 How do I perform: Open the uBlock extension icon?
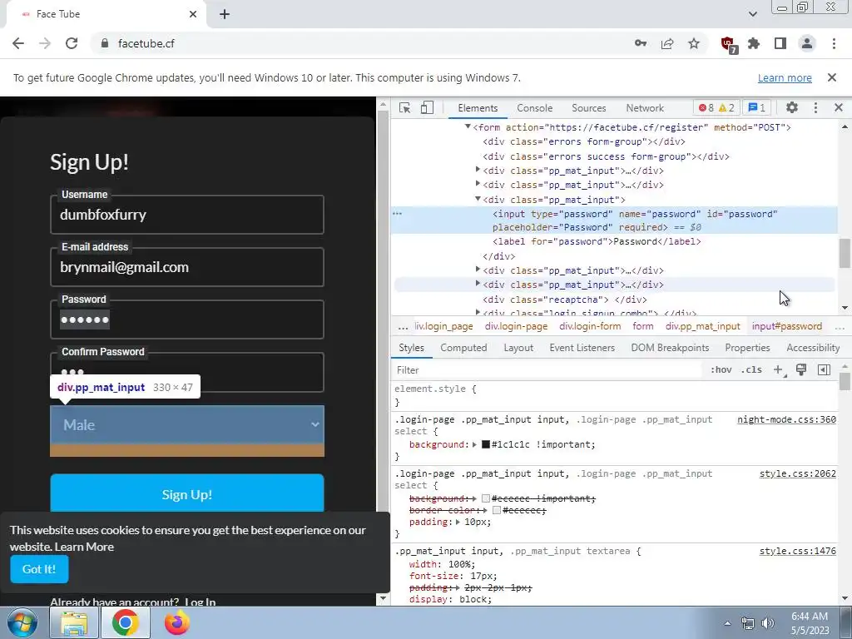728,45
